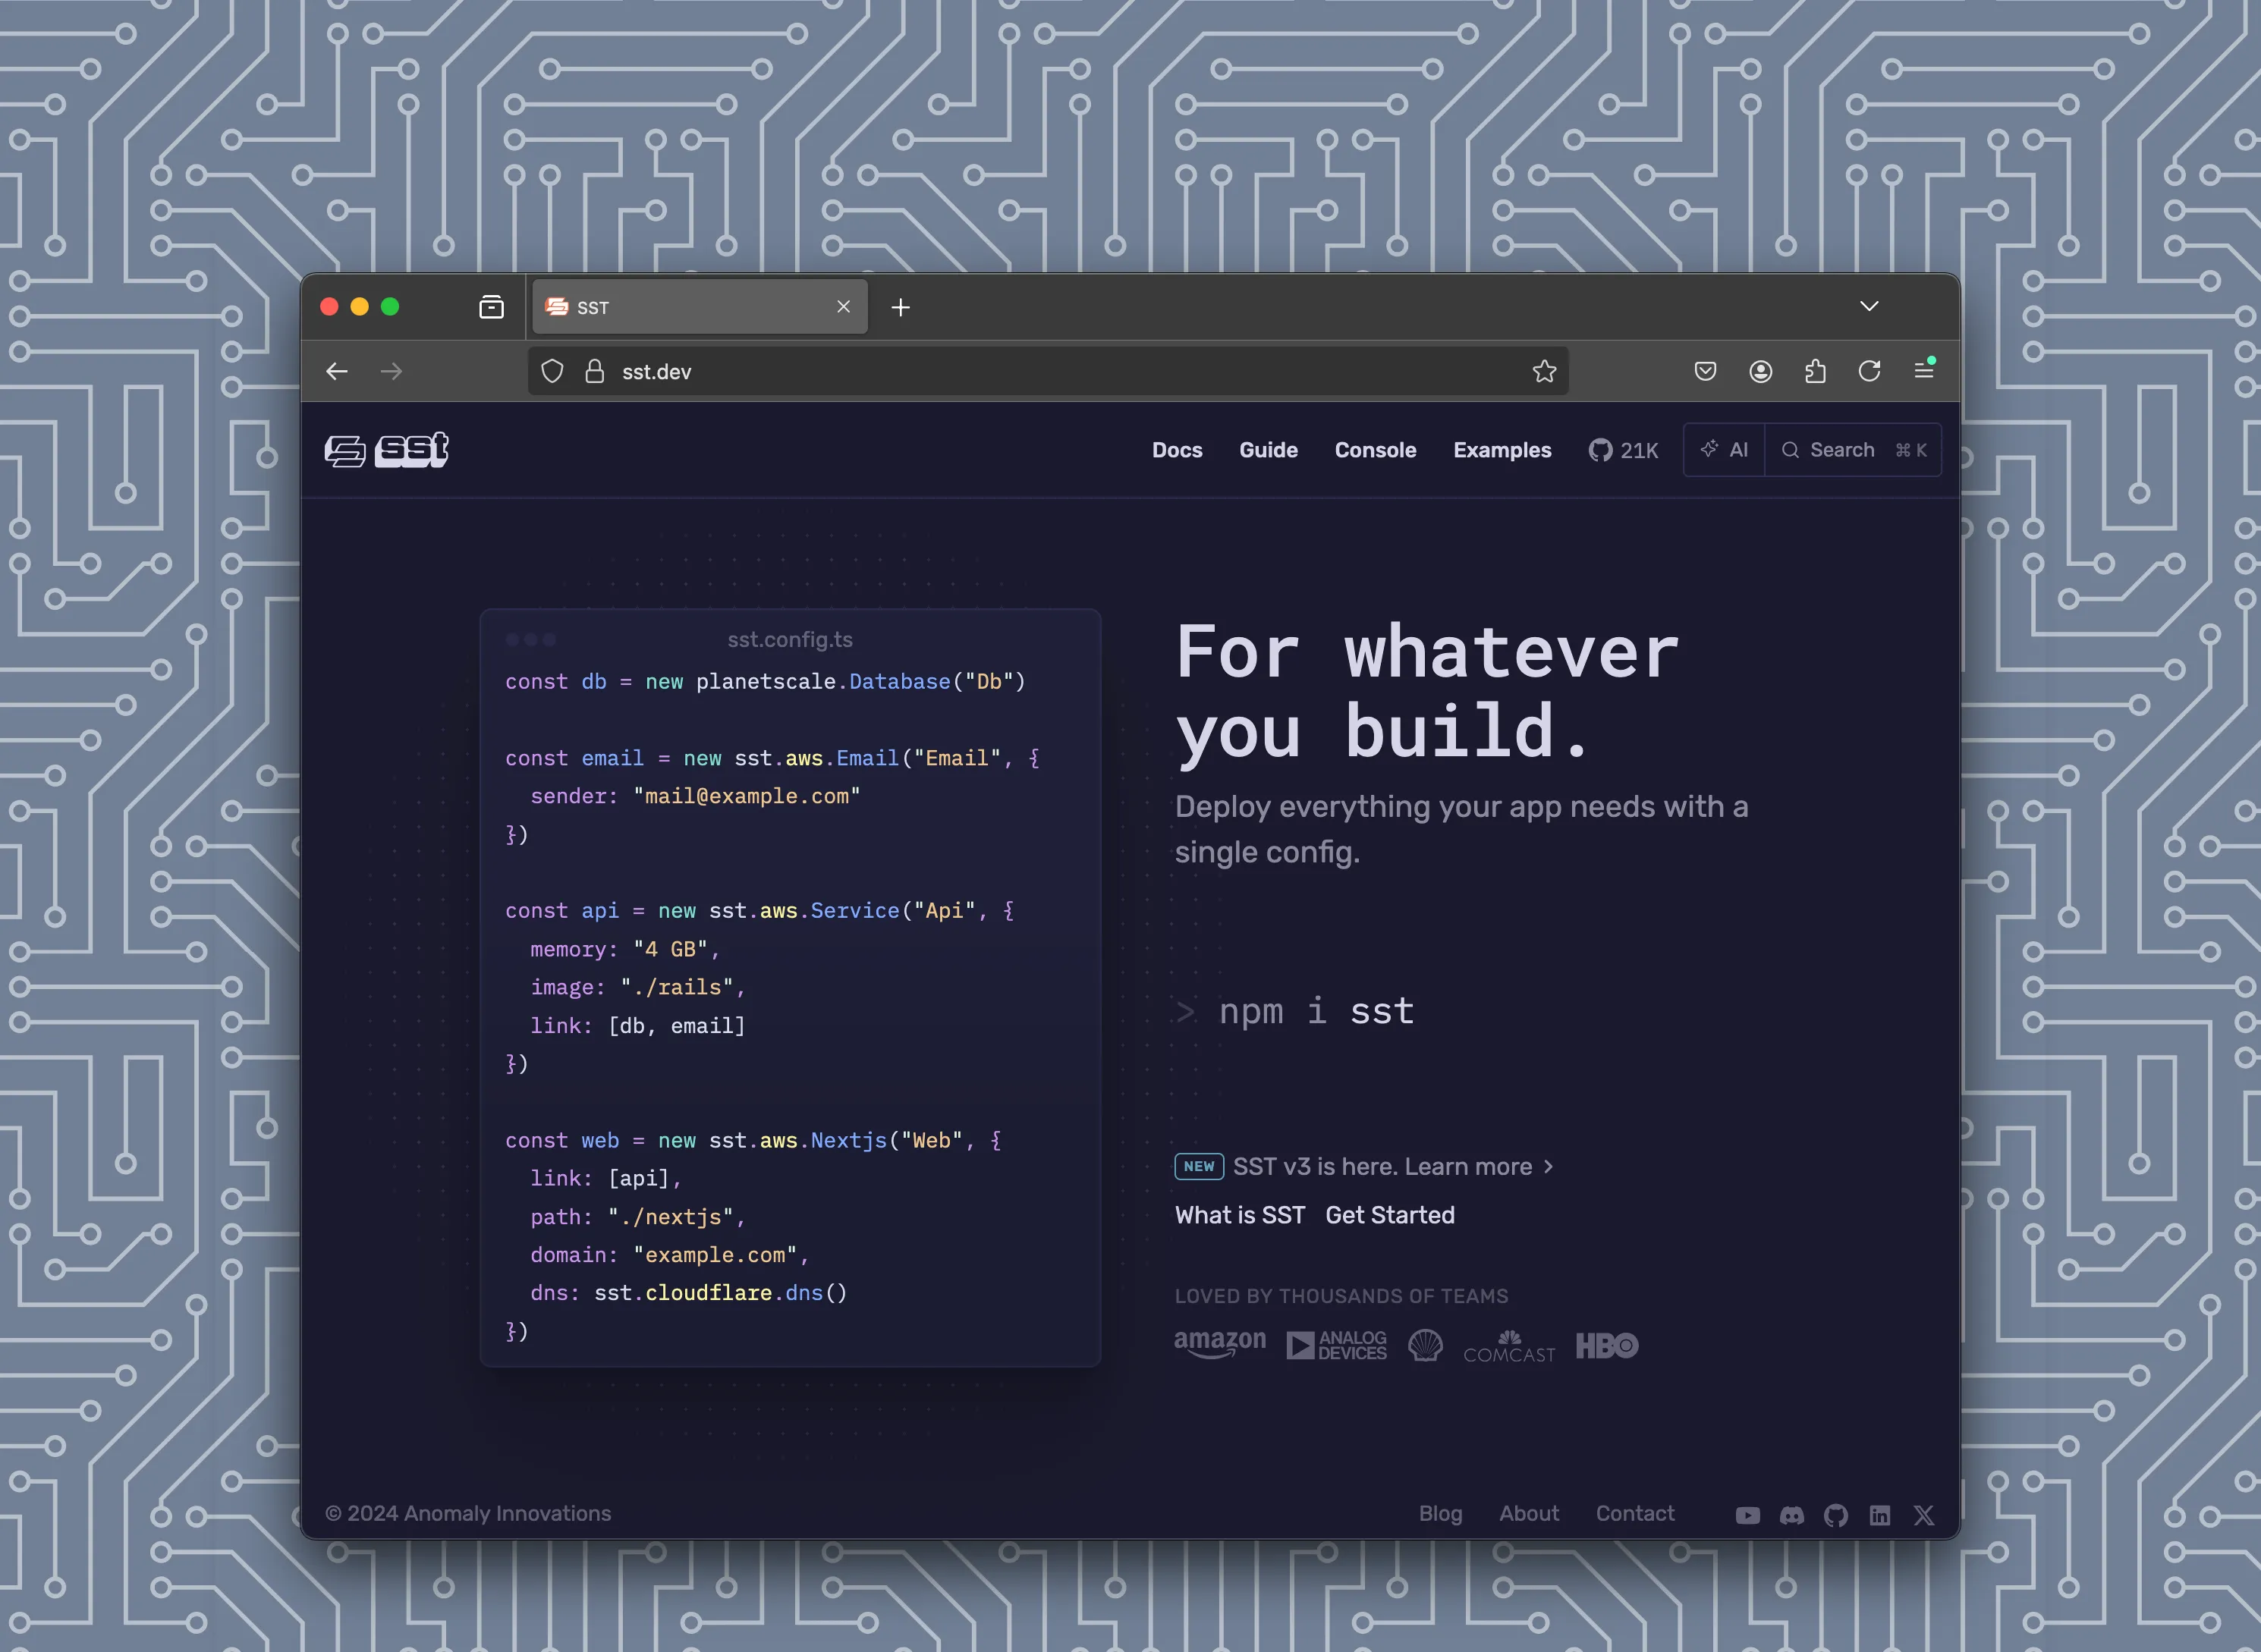Click the HBO logo

click(1607, 1345)
